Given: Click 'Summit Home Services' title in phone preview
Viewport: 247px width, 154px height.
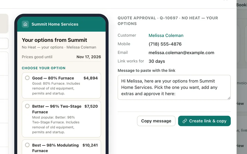Looking at the screenshot, I should click(55, 24).
